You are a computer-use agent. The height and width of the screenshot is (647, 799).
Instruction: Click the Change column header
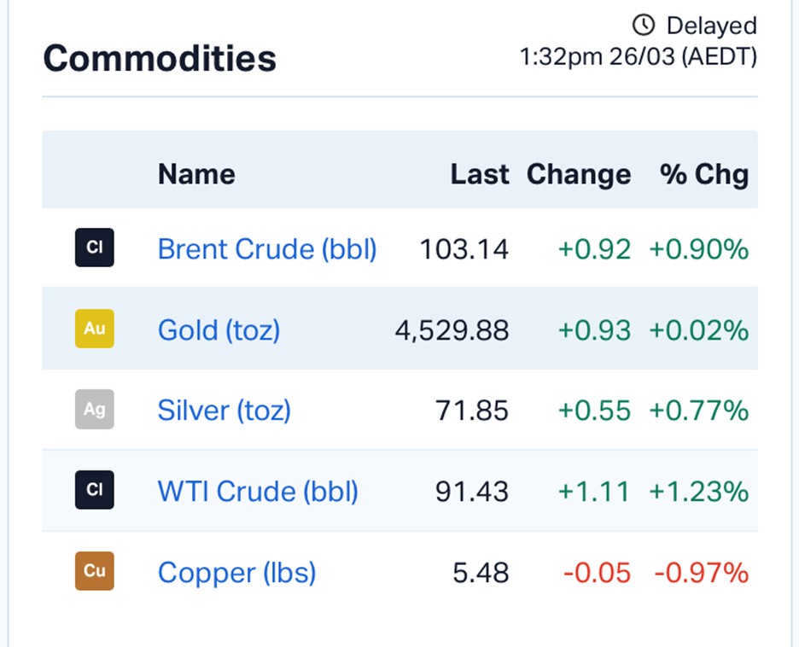pyautogui.click(x=578, y=174)
